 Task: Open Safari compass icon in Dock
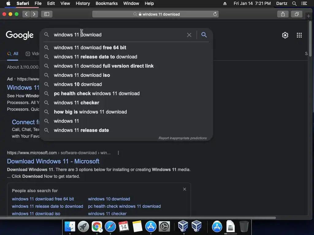tap(110, 226)
